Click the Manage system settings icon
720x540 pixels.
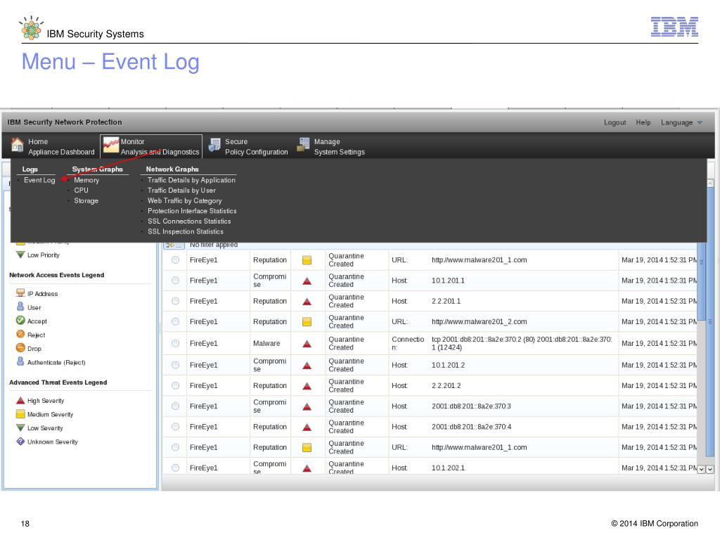tap(304, 145)
